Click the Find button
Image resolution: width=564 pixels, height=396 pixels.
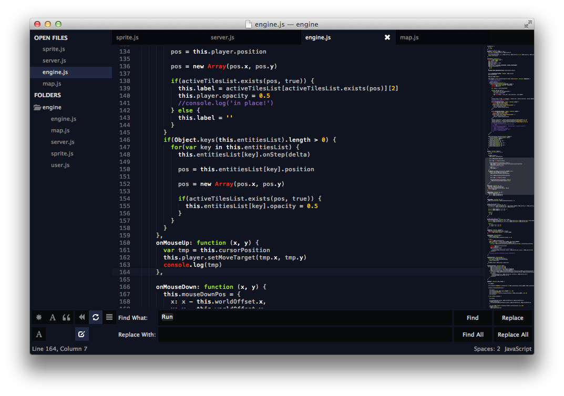click(473, 318)
